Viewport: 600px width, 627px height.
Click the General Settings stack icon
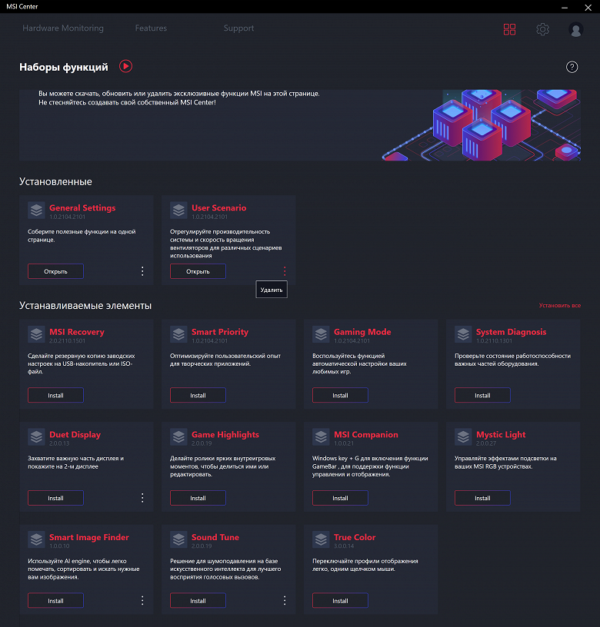(x=36, y=210)
